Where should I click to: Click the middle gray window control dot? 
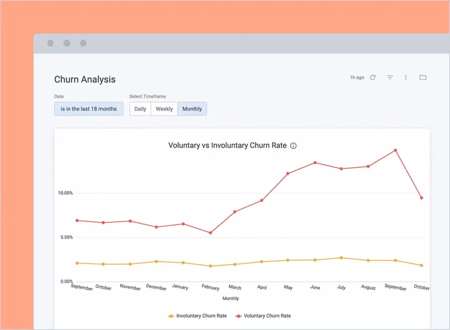[x=67, y=43]
